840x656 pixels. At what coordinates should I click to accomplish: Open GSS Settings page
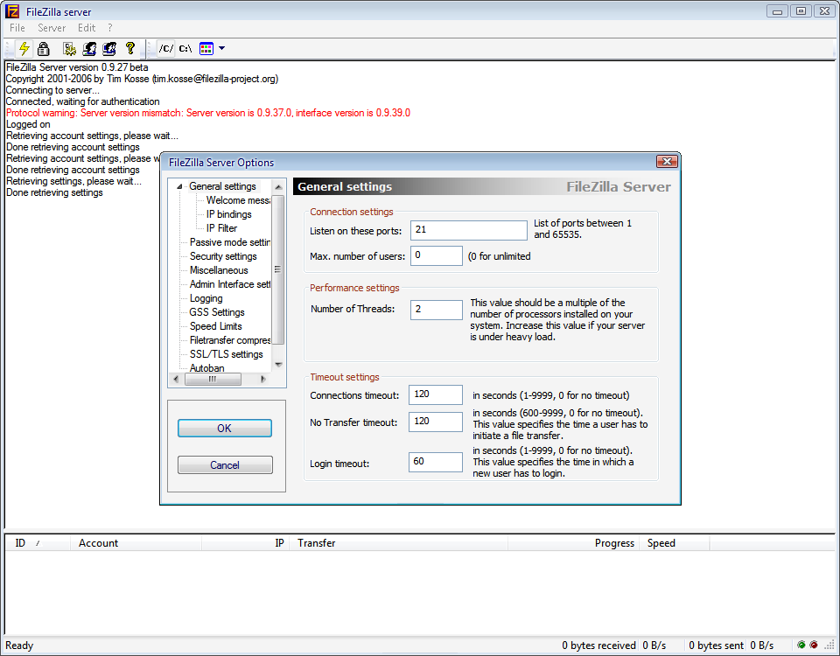pyautogui.click(x=217, y=312)
